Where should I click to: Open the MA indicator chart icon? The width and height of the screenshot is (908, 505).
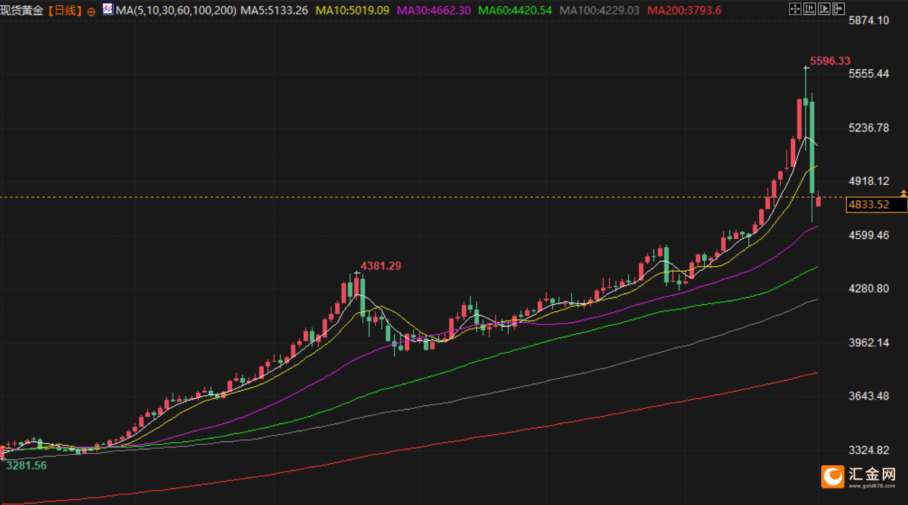tap(107, 10)
